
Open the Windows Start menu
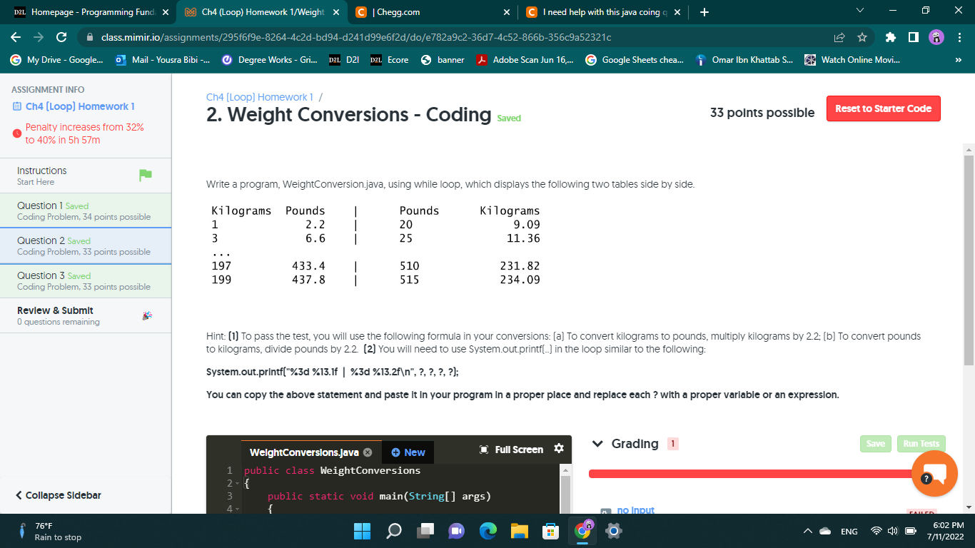(363, 531)
